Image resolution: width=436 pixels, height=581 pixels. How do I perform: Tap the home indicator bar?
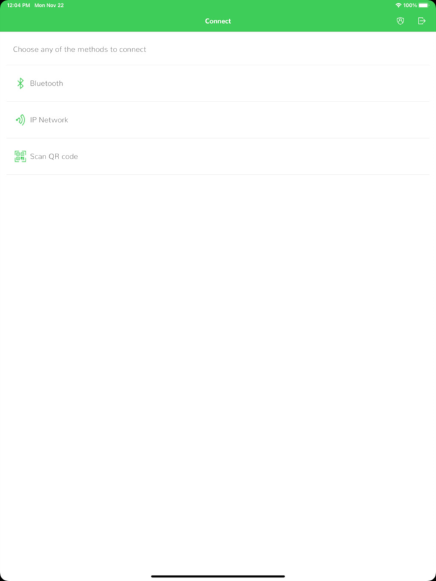click(218, 576)
